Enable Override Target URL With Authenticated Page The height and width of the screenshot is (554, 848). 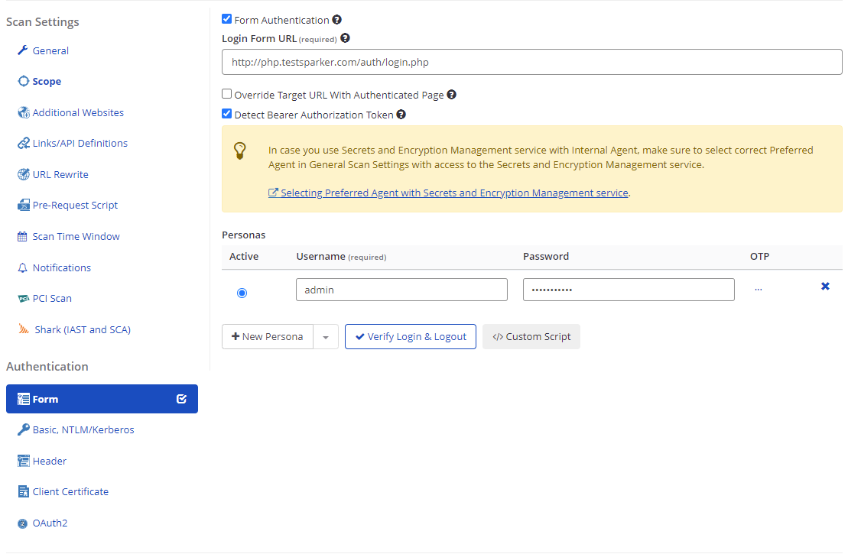click(x=227, y=94)
